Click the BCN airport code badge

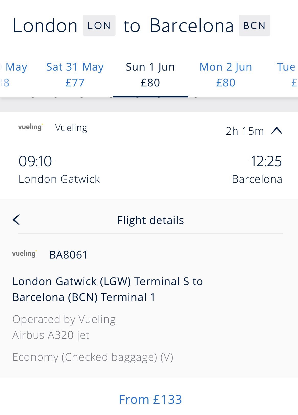[254, 25]
